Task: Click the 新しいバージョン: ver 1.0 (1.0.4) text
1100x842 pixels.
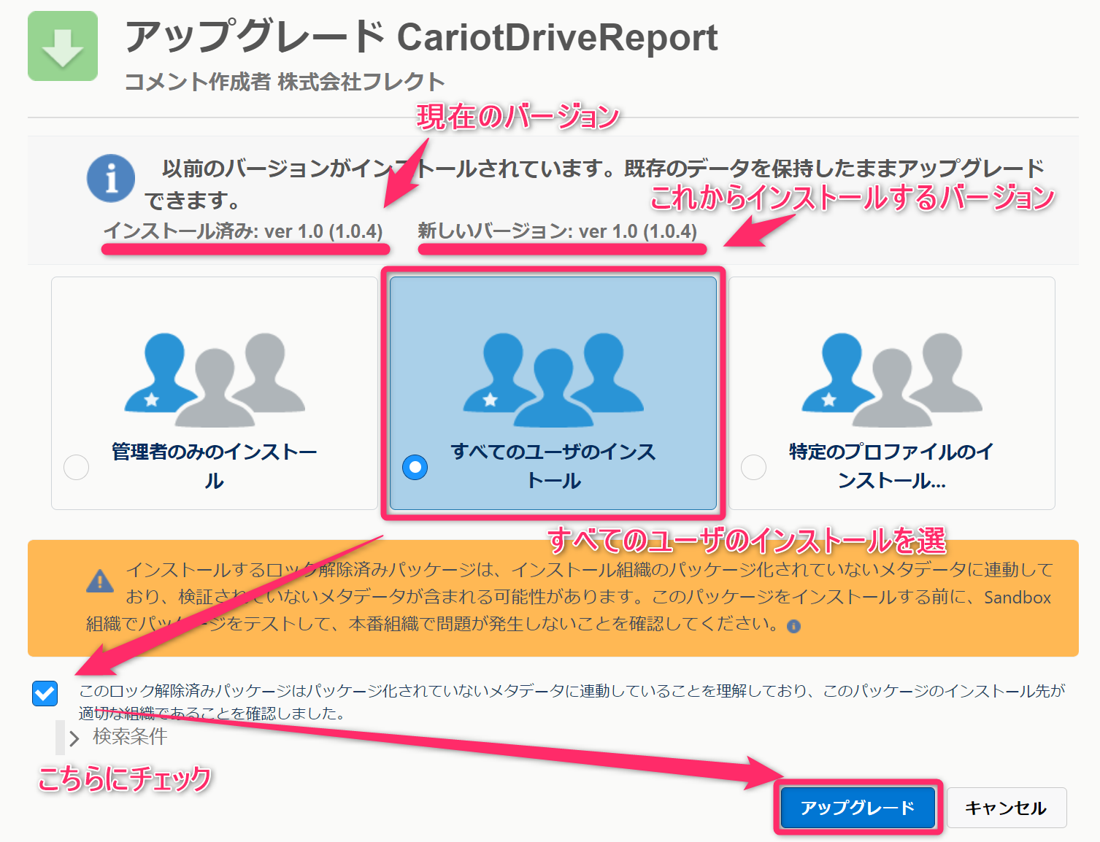Action: tap(558, 231)
